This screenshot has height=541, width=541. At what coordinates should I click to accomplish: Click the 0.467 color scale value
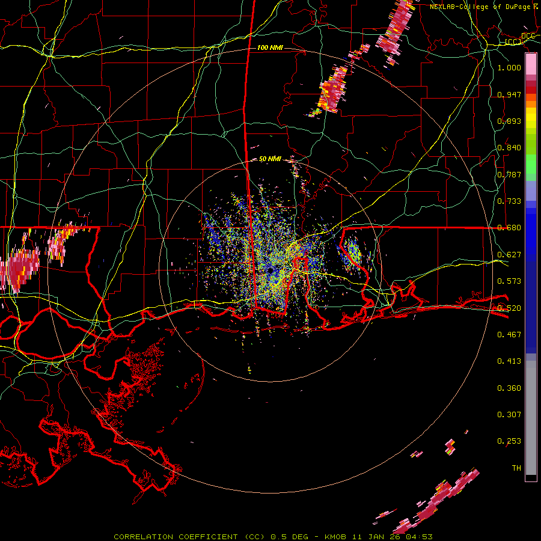click(509, 335)
